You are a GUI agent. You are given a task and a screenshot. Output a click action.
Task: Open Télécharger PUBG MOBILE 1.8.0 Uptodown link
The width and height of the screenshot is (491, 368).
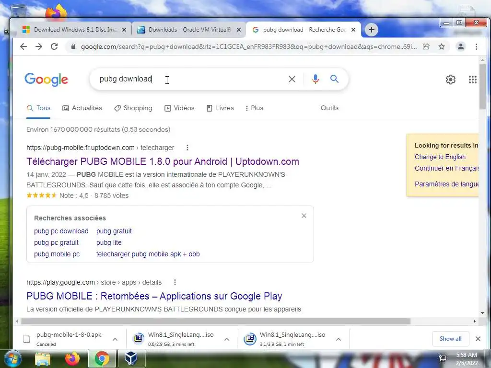(x=163, y=161)
